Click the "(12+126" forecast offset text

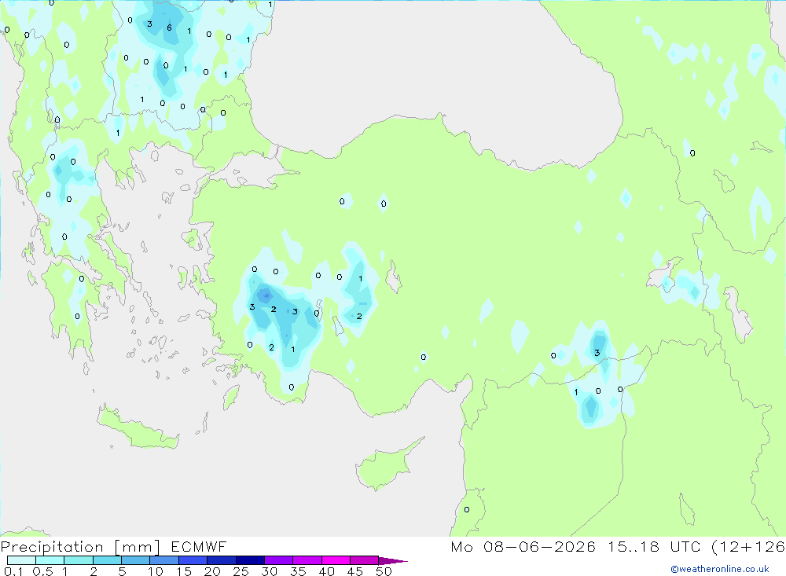[x=748, y=546]
